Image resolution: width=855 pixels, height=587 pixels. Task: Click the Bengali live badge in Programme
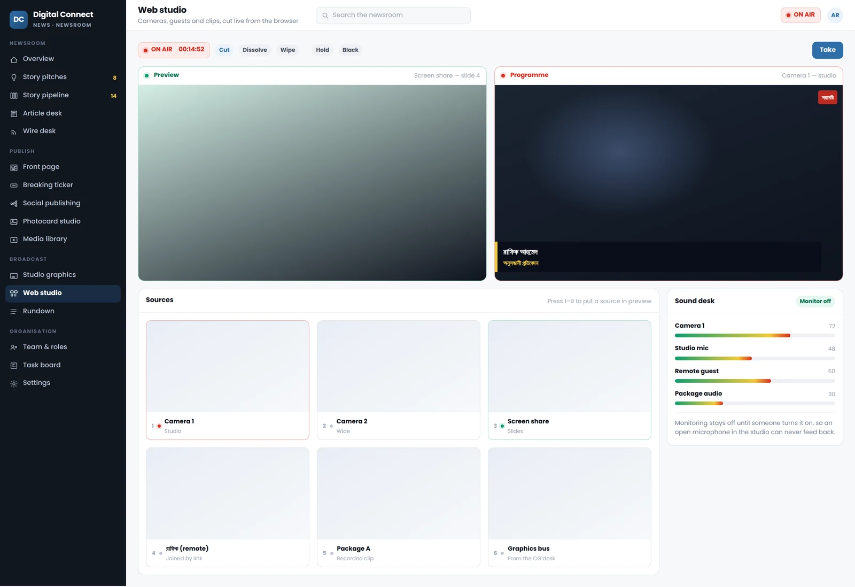(827, 97)
